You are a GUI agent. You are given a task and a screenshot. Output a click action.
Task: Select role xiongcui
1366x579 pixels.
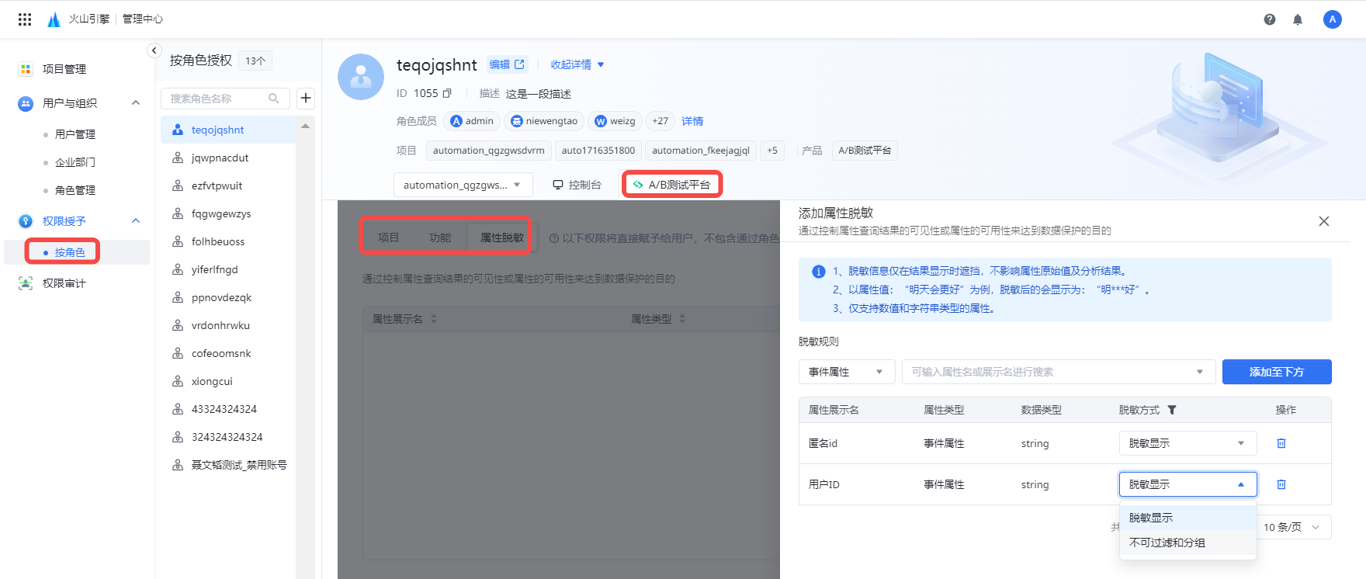[x=228, y=381]
